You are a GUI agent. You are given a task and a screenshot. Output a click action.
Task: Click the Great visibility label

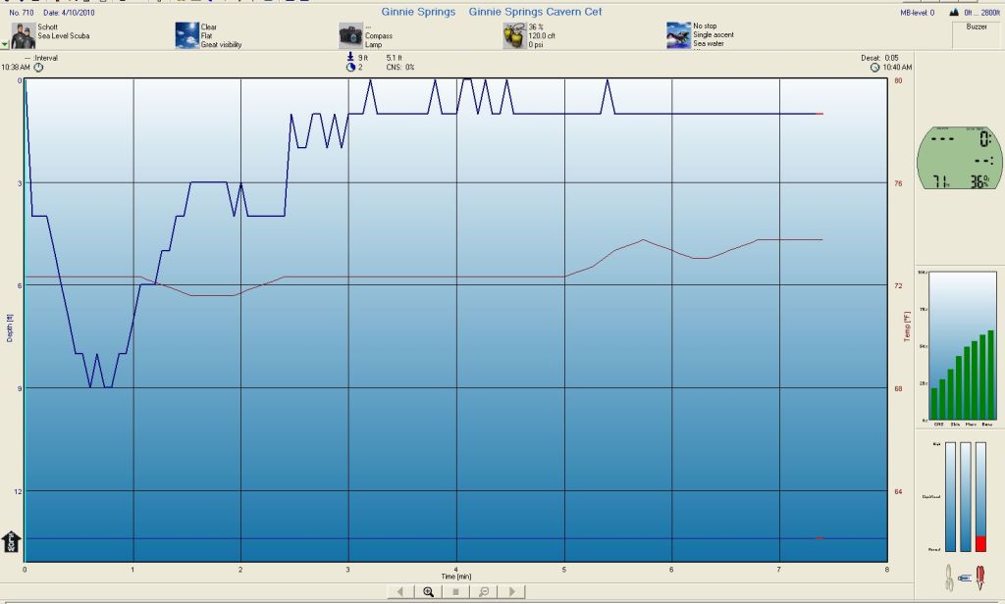tap(221, 44)
